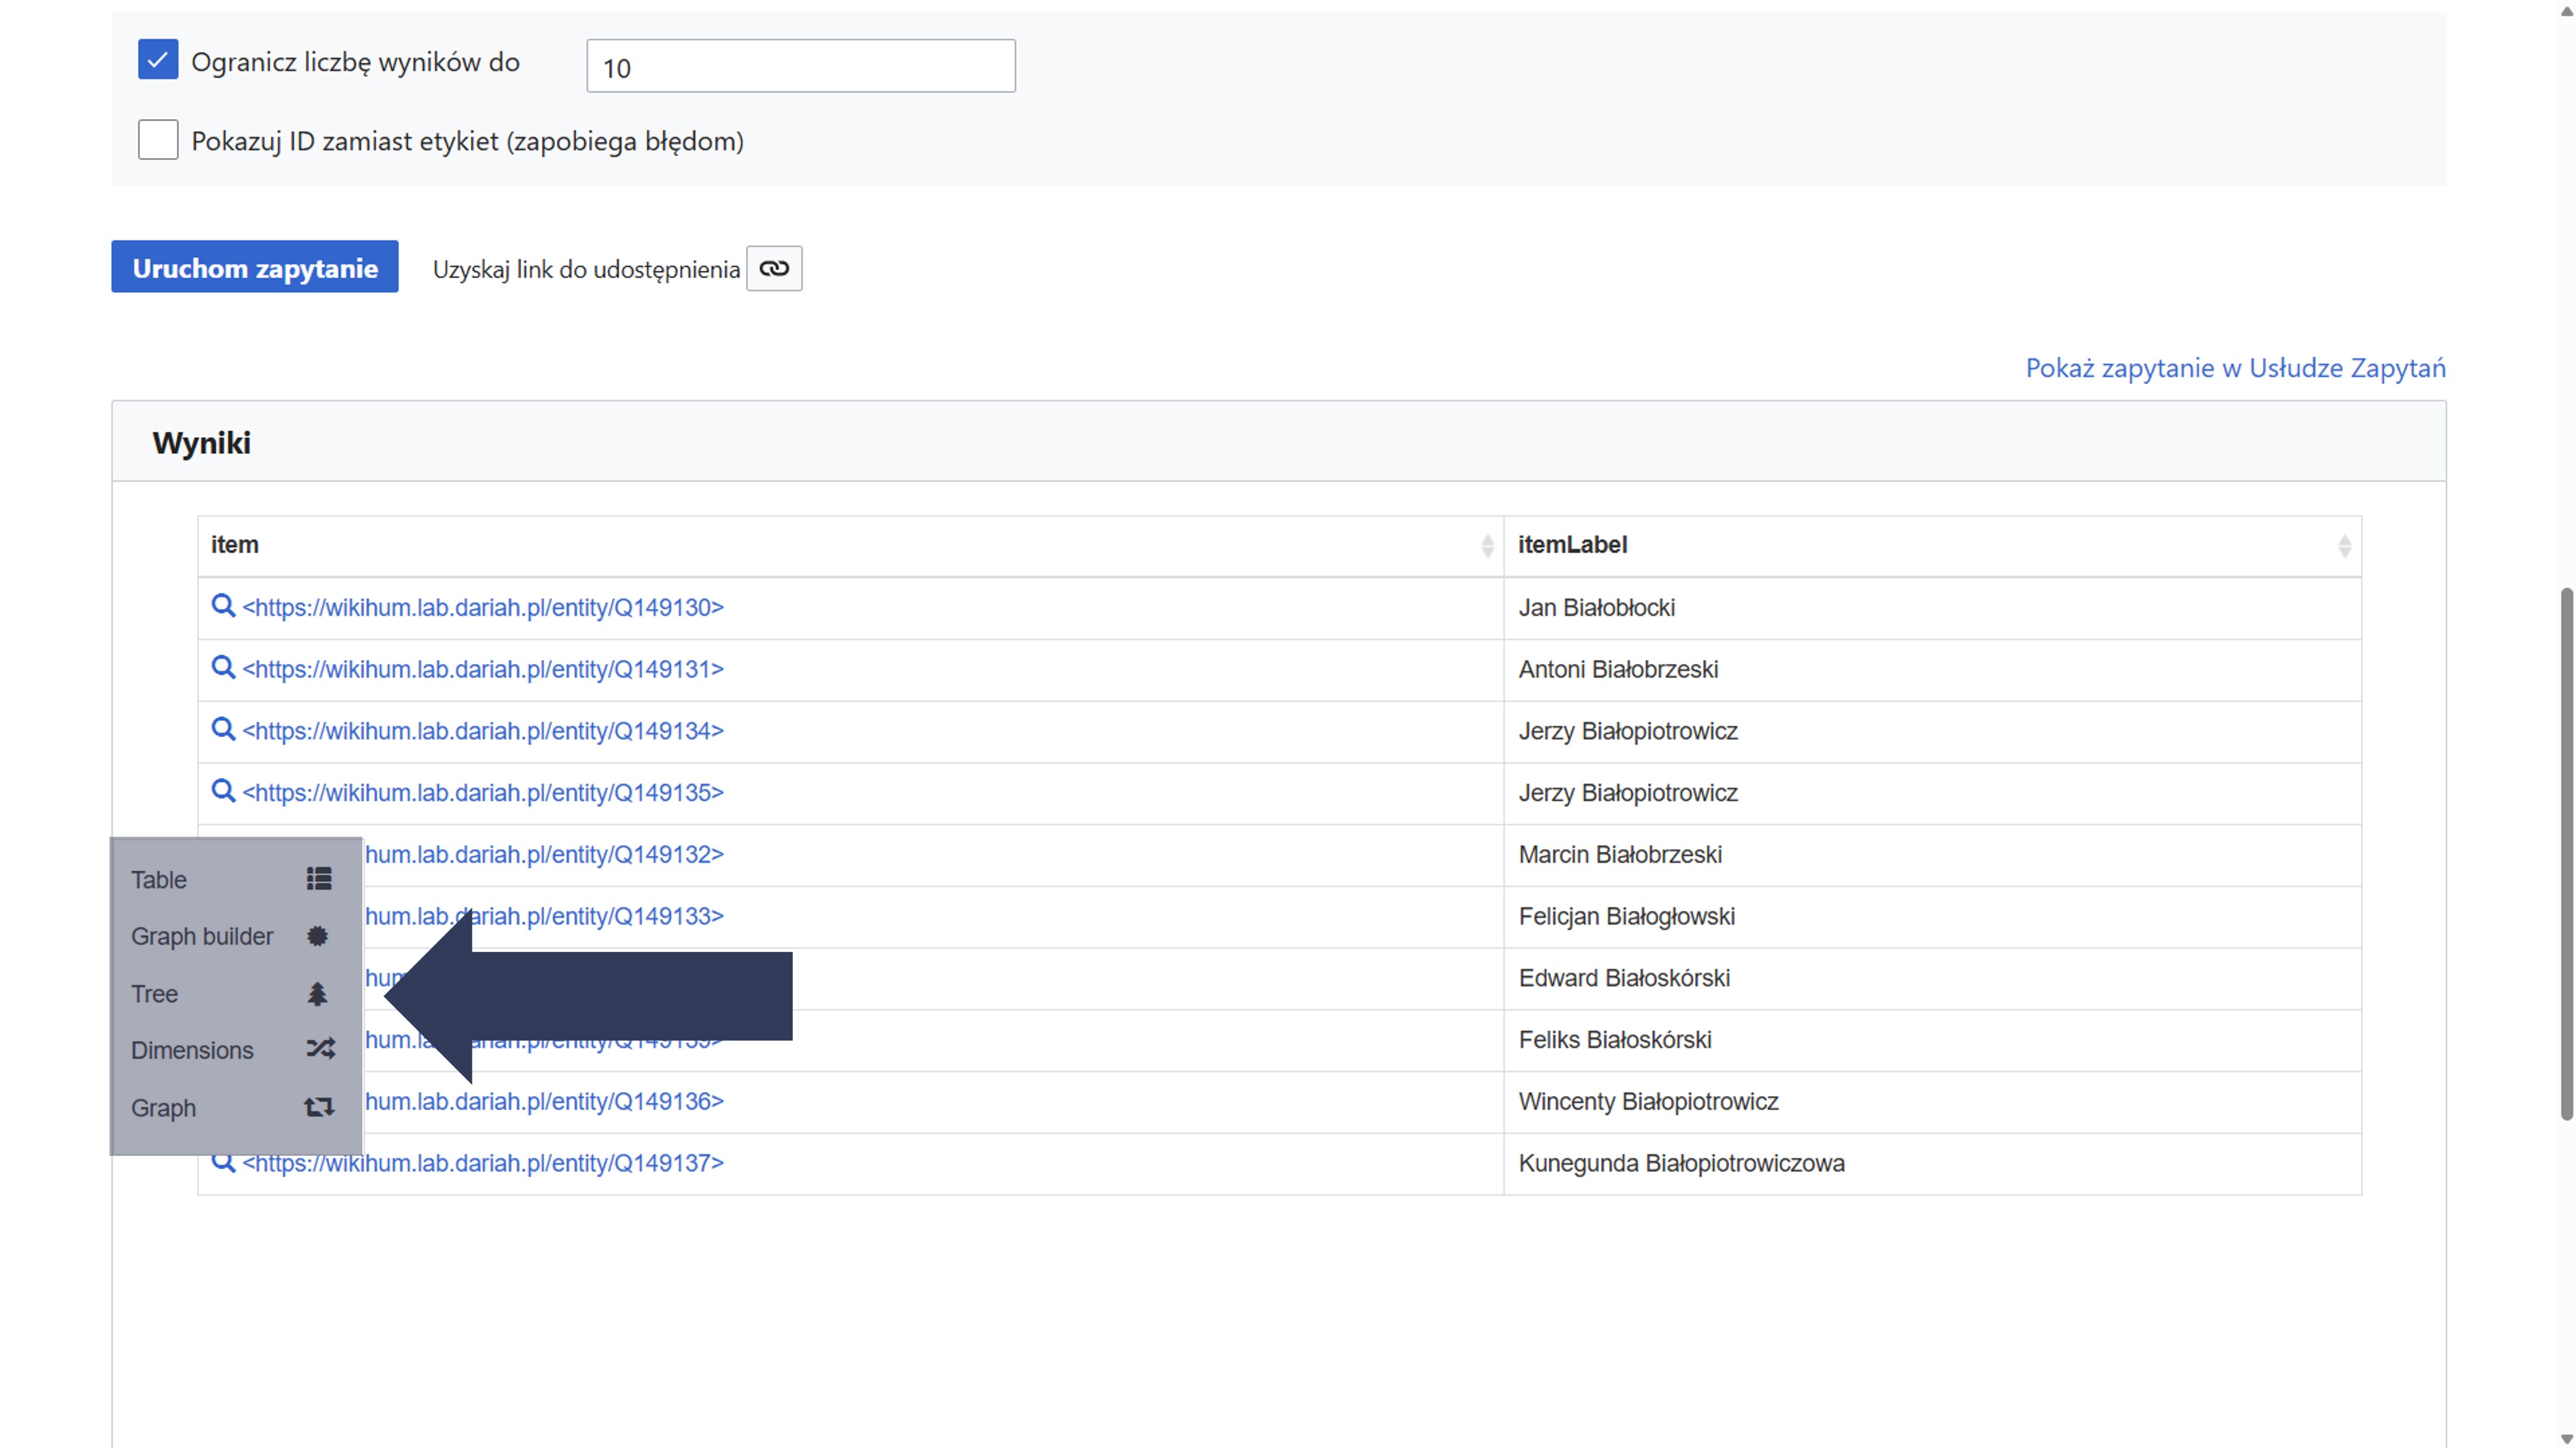Click magnifier icon beside entity Q149135

[x=223, y=791]
